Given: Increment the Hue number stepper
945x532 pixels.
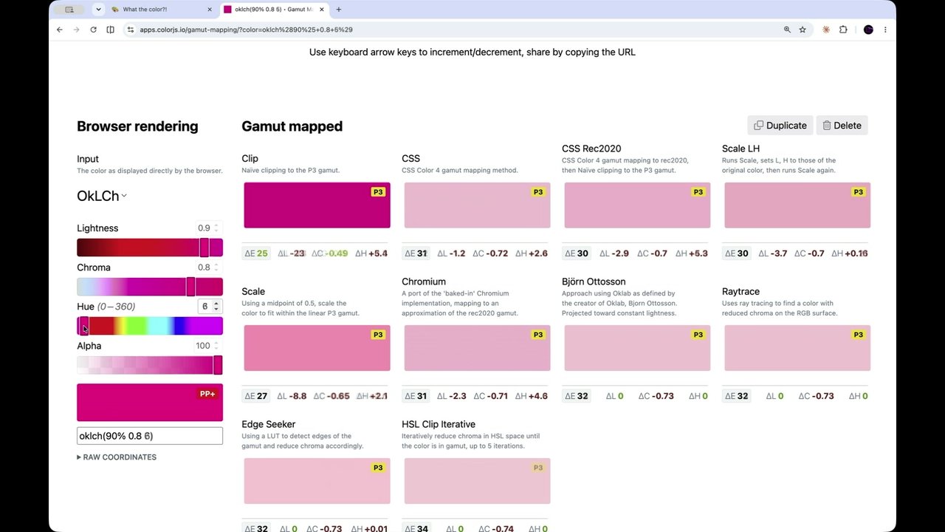Looking at the screenshot, I should (216, 304).
